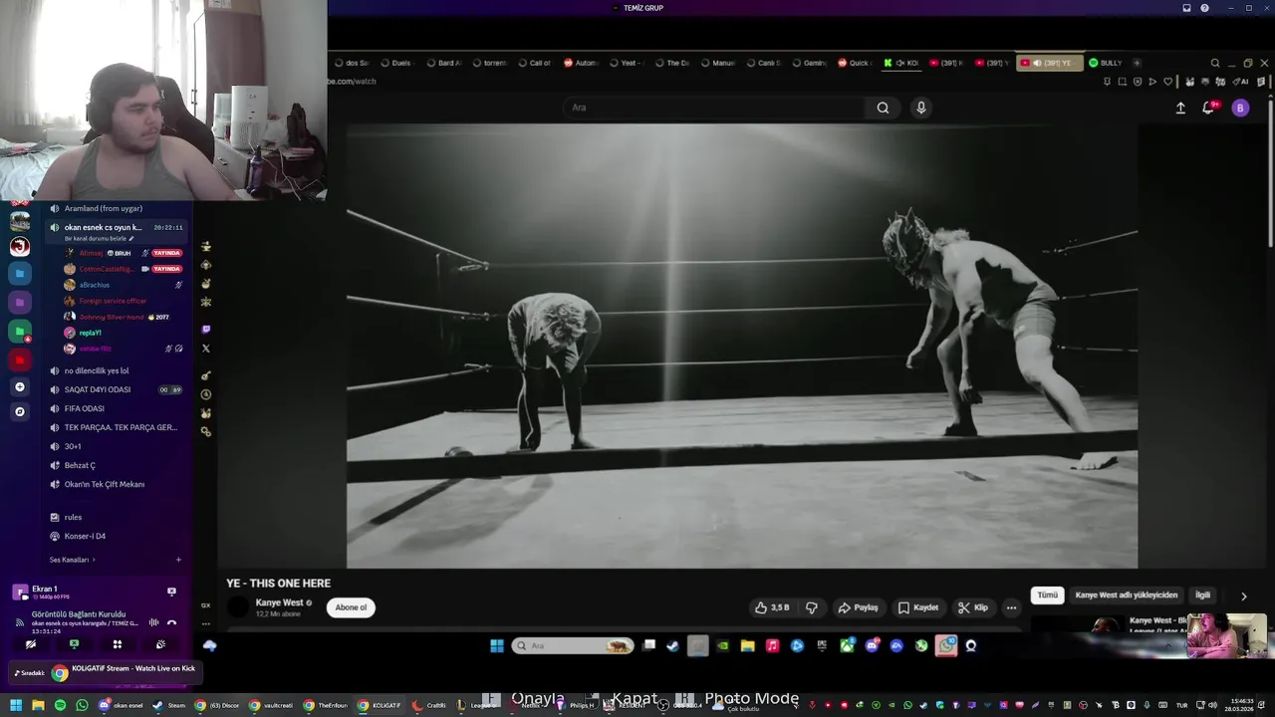1275x717 pixels.
Task: Like the video showing 3,5 B
Action: pyautogui.click(x=772, y=607)
